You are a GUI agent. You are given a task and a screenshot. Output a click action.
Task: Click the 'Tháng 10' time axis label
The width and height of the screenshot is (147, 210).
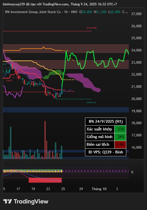[99, 189]
